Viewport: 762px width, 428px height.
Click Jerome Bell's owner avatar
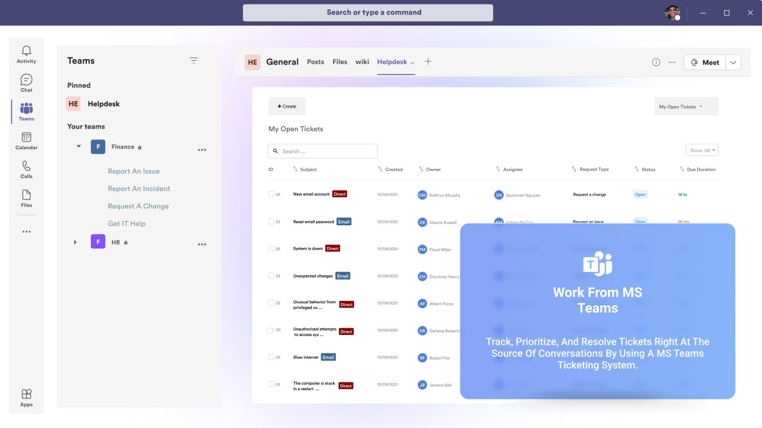pos(422,385)
